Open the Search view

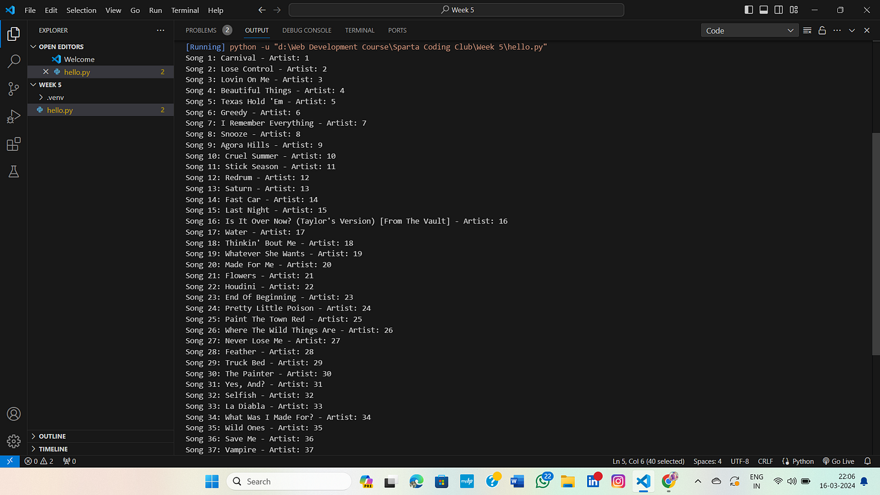pos(14,62)
